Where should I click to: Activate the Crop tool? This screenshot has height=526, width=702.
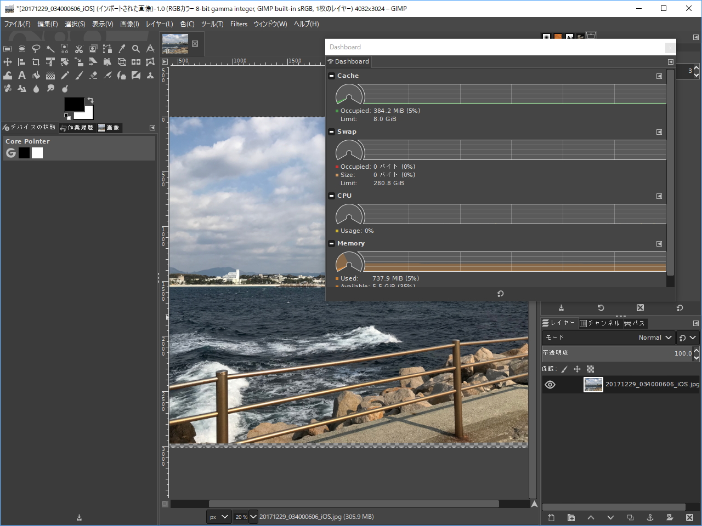[x=36, y=62]
